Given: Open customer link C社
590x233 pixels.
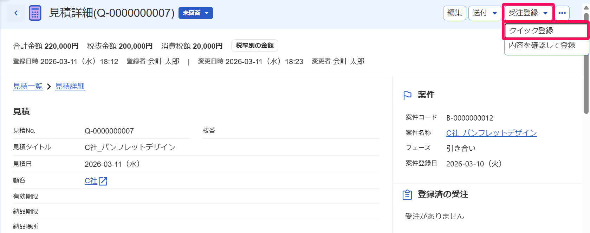Looking at the screenshot, I should click(91, 181).
